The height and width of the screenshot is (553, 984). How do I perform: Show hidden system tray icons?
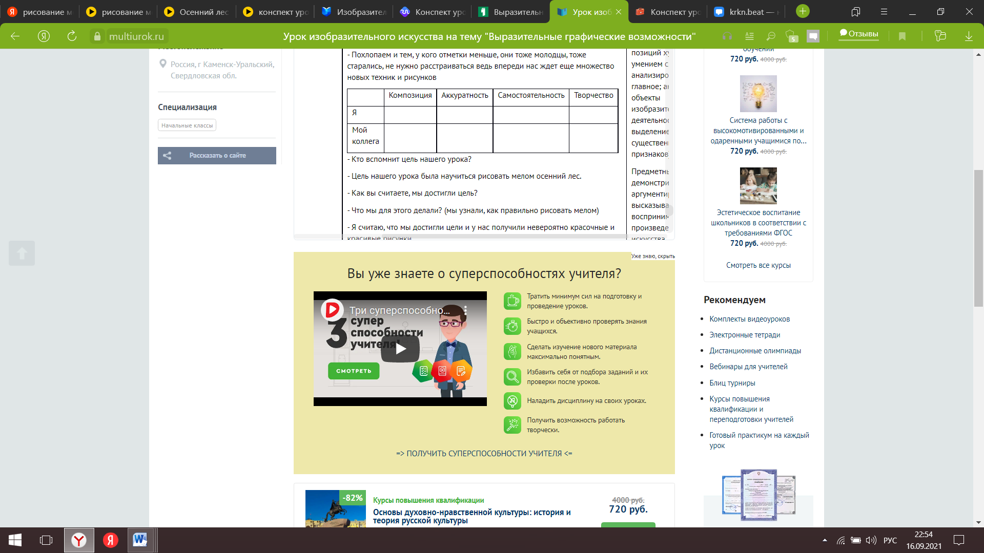tap(825, 540)
